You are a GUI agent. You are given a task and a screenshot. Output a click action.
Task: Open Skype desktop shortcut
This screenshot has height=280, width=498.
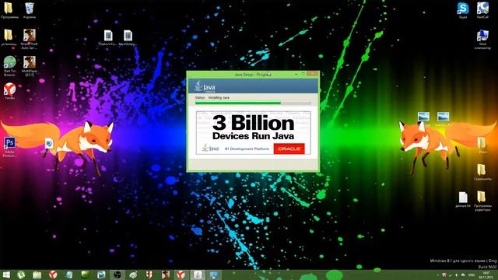pos(463,9)
